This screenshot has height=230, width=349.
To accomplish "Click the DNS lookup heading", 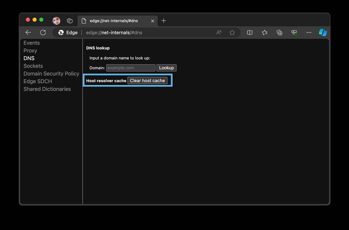I will (98, 48).
